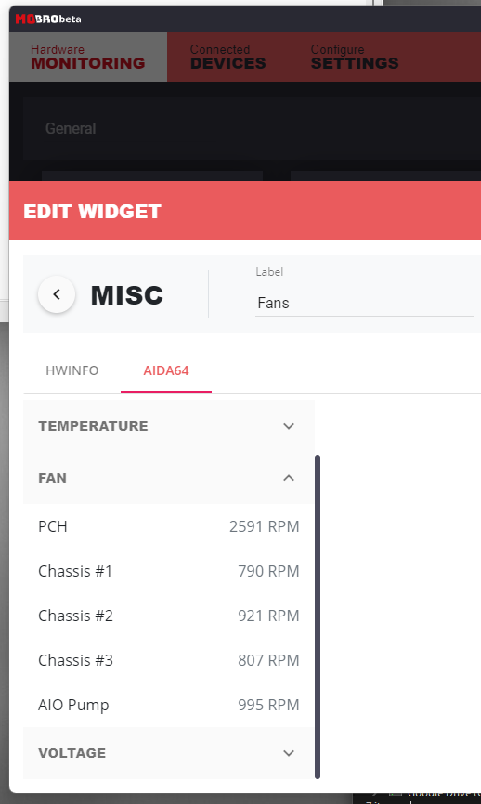The width and height of the screenshot is (481, 804).
Task: Select Chassis #3 fan sensor
Action: (169, 660)
